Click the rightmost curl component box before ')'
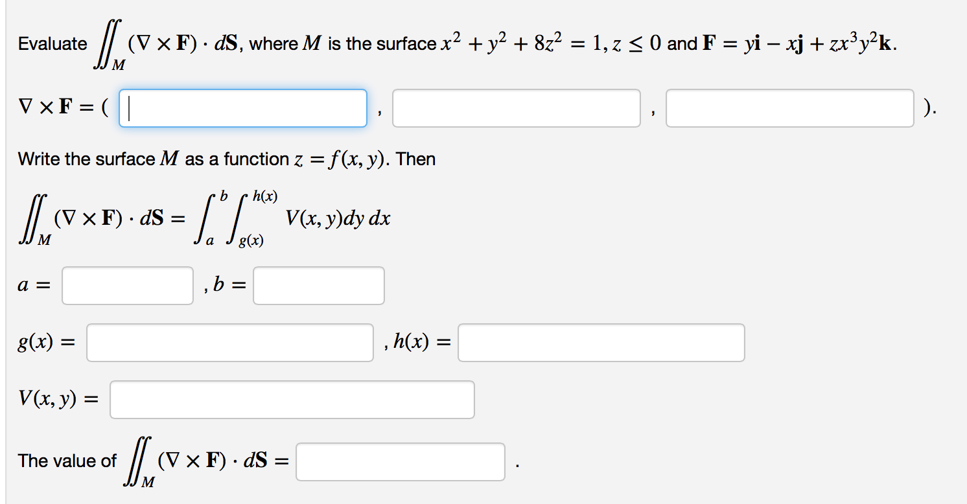This screenshot has width=967, height=504. 789,108
